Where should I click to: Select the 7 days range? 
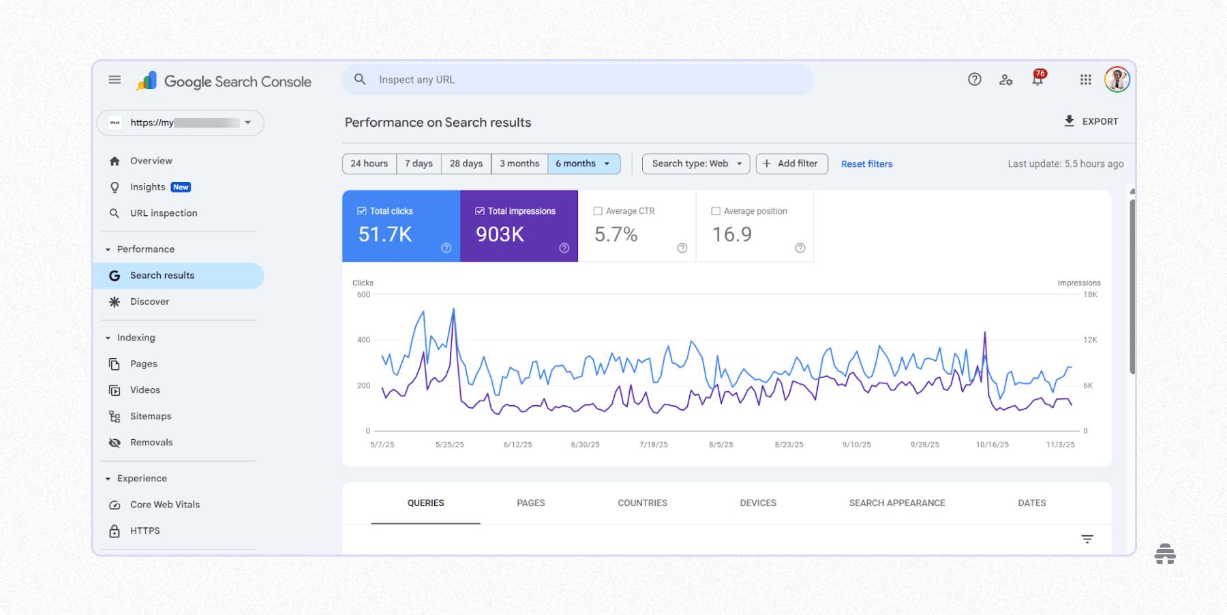click(419, 163)
